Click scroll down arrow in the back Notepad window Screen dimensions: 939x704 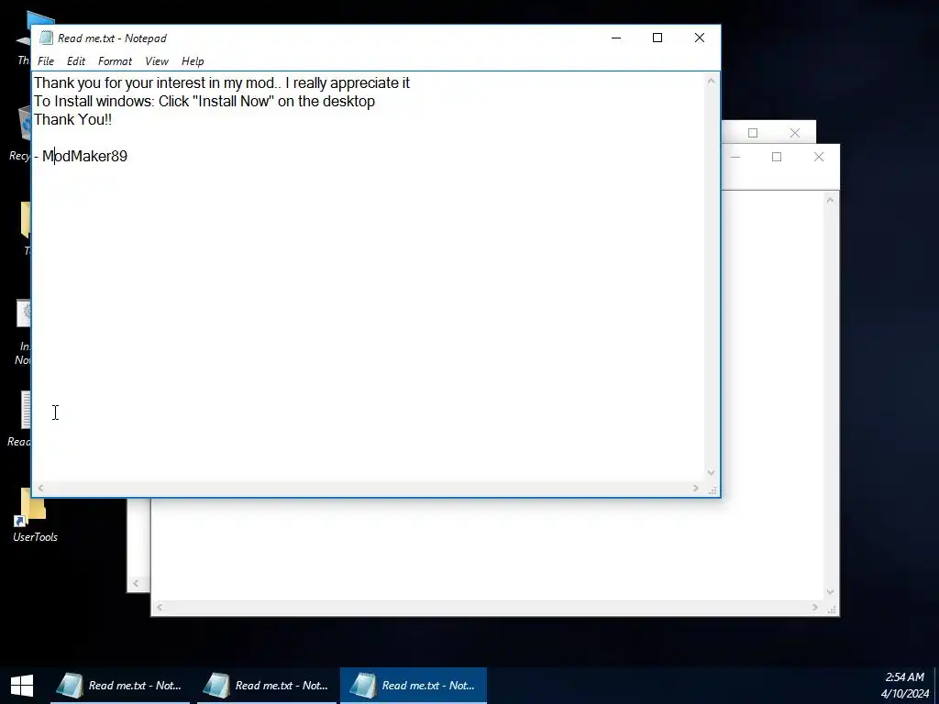830,592
